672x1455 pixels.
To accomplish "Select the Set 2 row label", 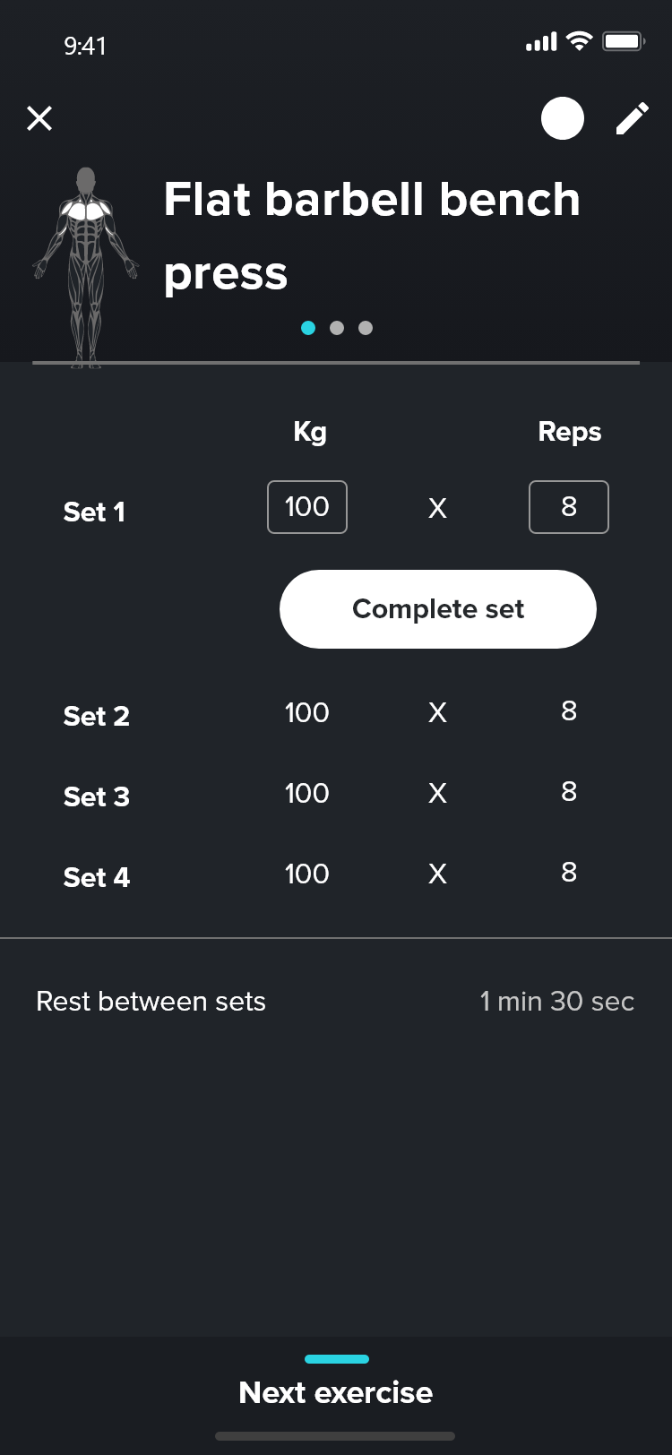I will pyautogui.click(x=97, y=717).
